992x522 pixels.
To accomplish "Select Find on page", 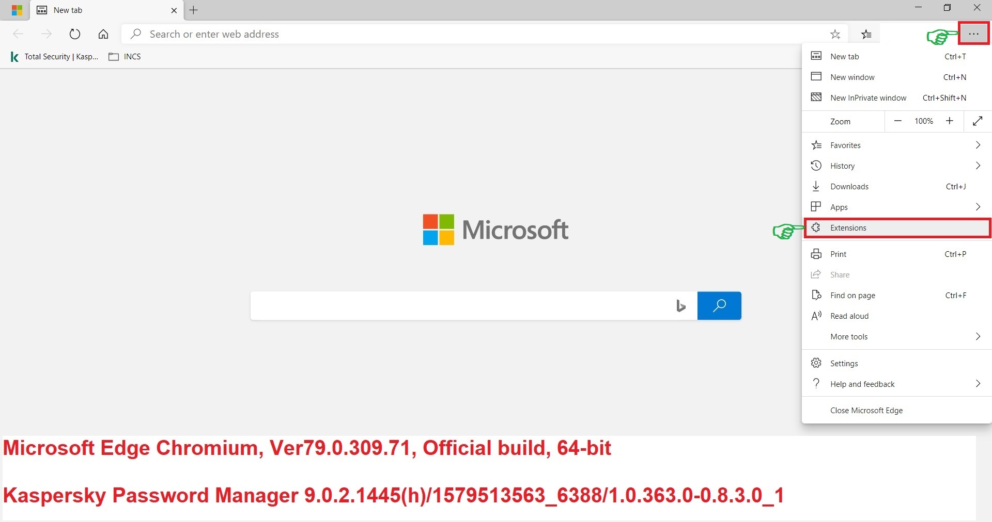I will (x=896, y=295).
